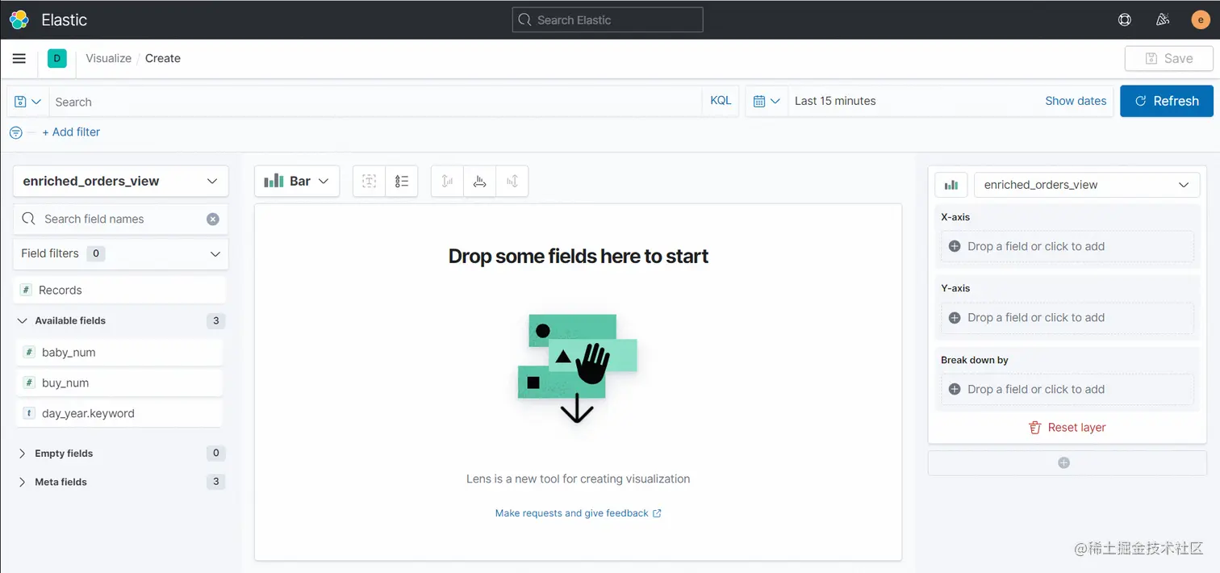Click the trash icon in Reset layer
Screen dimensions: 1220x573
point(1035,428)
